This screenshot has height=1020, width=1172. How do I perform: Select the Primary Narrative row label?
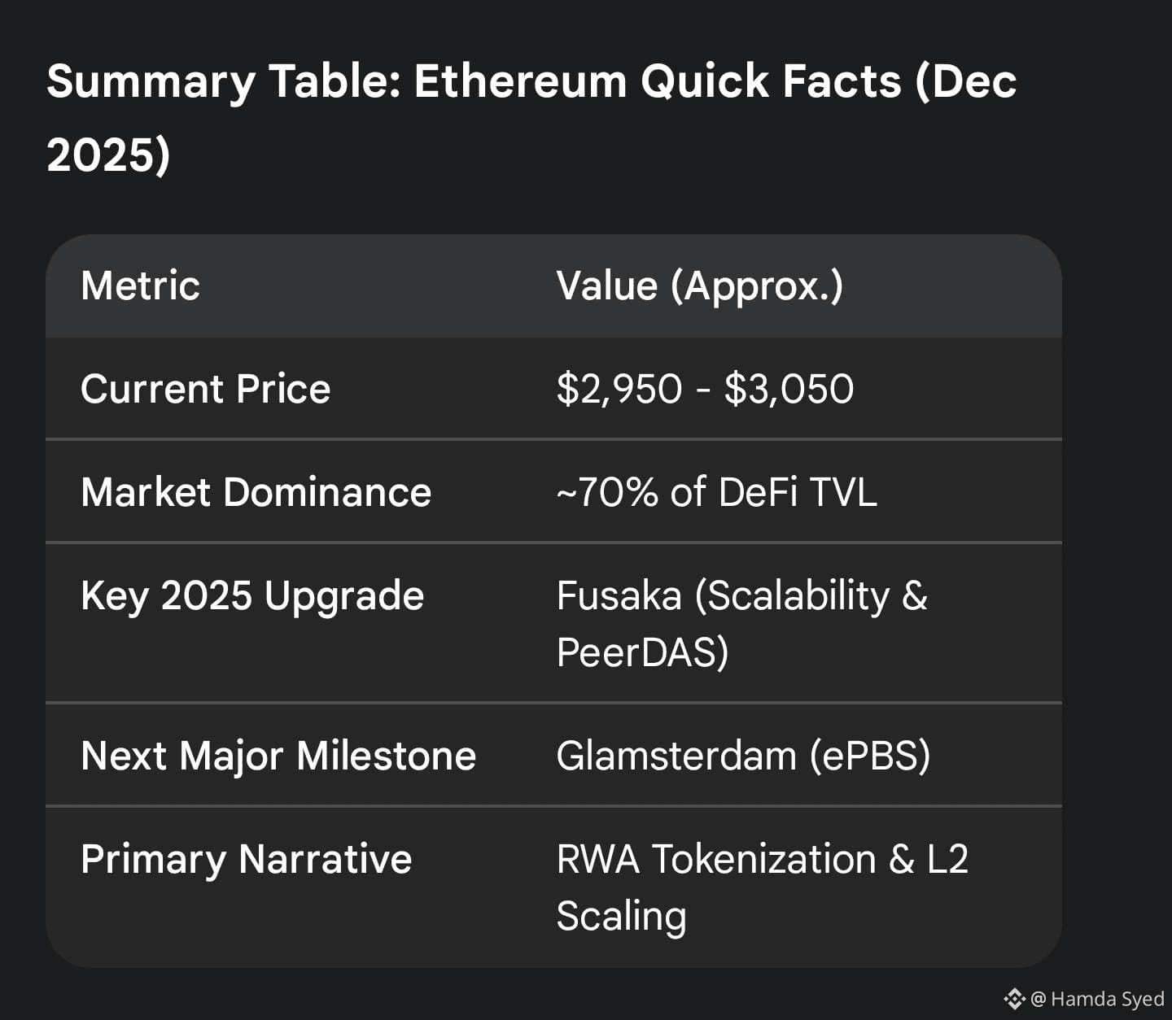(246, 859)
